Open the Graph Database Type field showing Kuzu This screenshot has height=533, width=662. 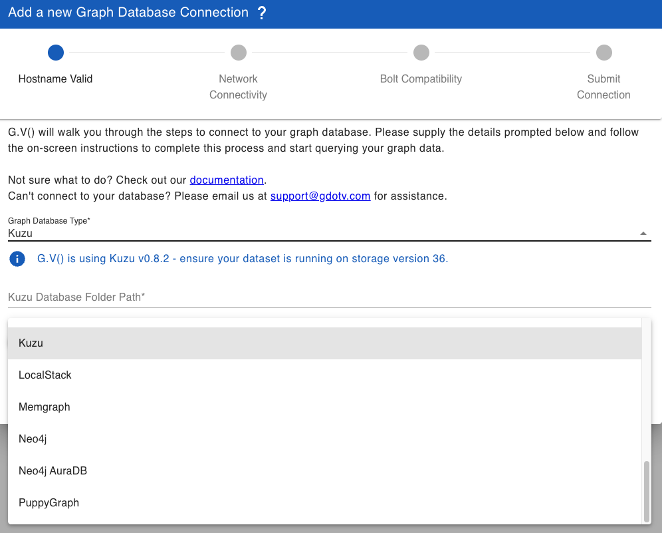click(319, 234)
